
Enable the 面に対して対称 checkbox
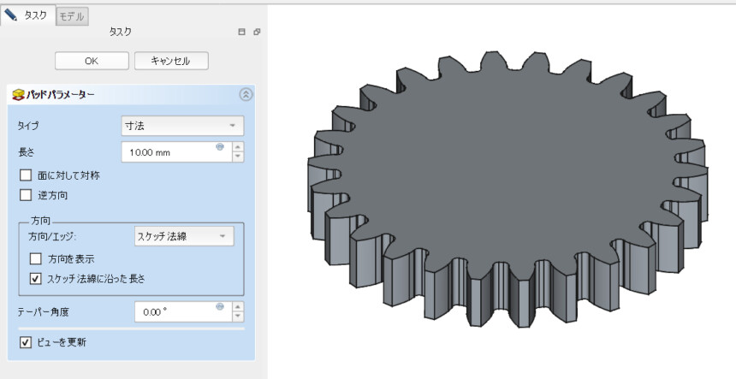pyautogui.click(x=26, y=175)
